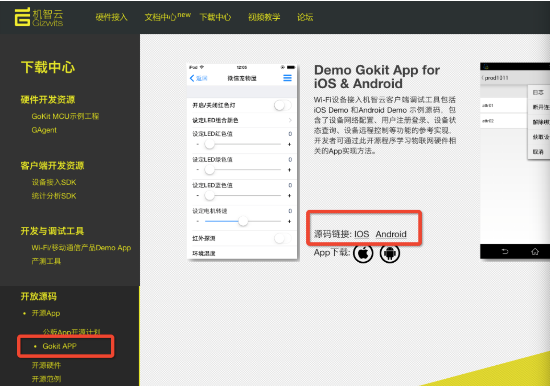The image size is (551, 387).
Task: Expand the 设定LED组合颜色 chevron
Action: point(290,120)
